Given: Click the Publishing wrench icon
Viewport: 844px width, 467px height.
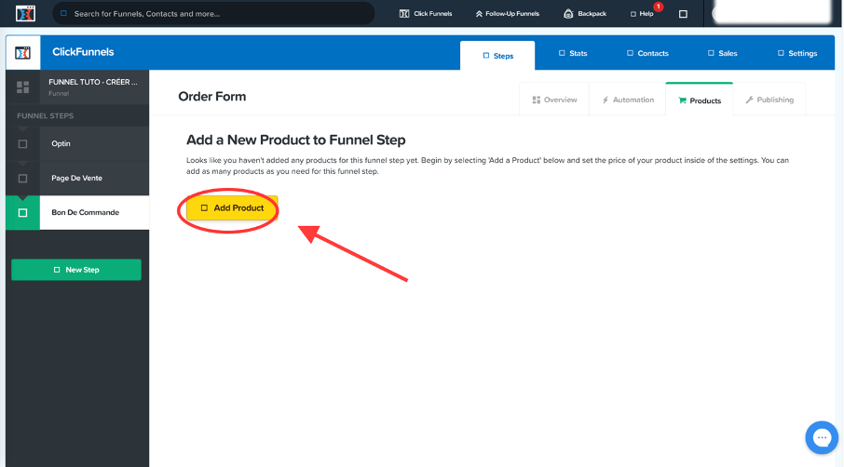Looking at the screenshot, I should pyautogui.click(x=749, y=100).
